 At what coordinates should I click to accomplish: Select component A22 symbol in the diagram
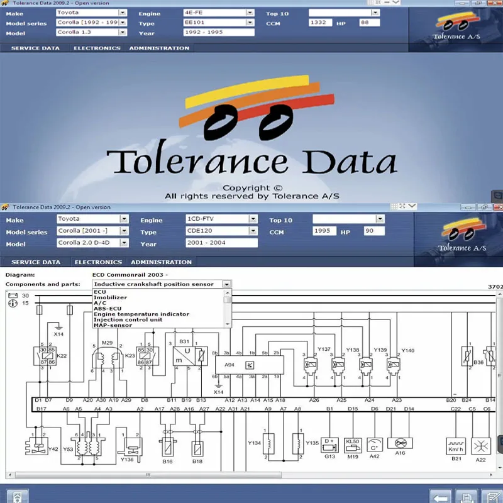tap(481, 446)
